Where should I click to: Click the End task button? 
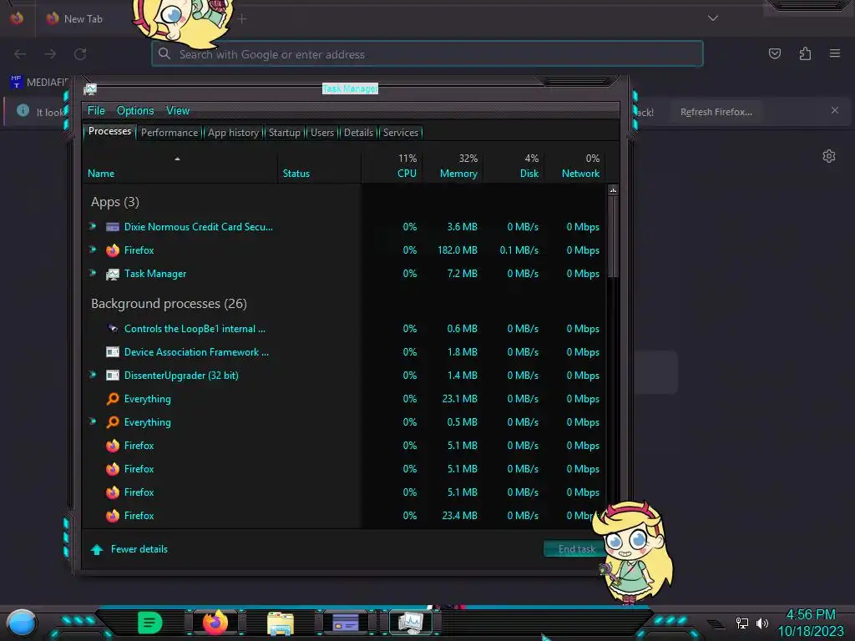tap(576, 549)
